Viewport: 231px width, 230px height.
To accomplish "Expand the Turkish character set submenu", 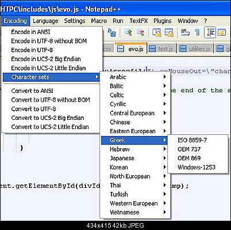I will pyautogui.click(x=135, y=194).
